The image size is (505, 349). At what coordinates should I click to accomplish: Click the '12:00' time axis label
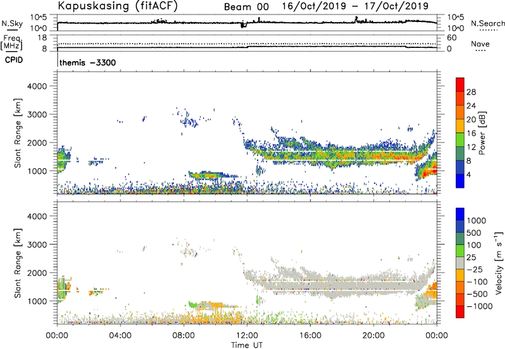pyautogui.click(x=247, y=336)
